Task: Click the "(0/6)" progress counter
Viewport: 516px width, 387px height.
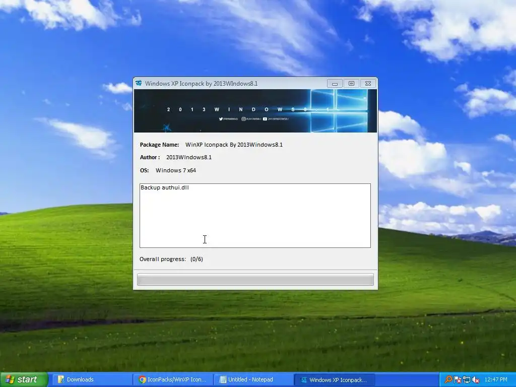Action: [x=197, y=260]
